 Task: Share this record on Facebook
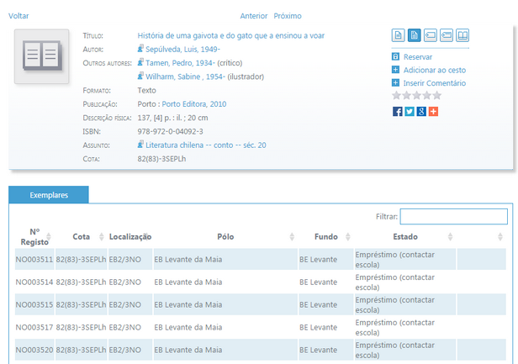pyautogui.click(x=398, y=111)
